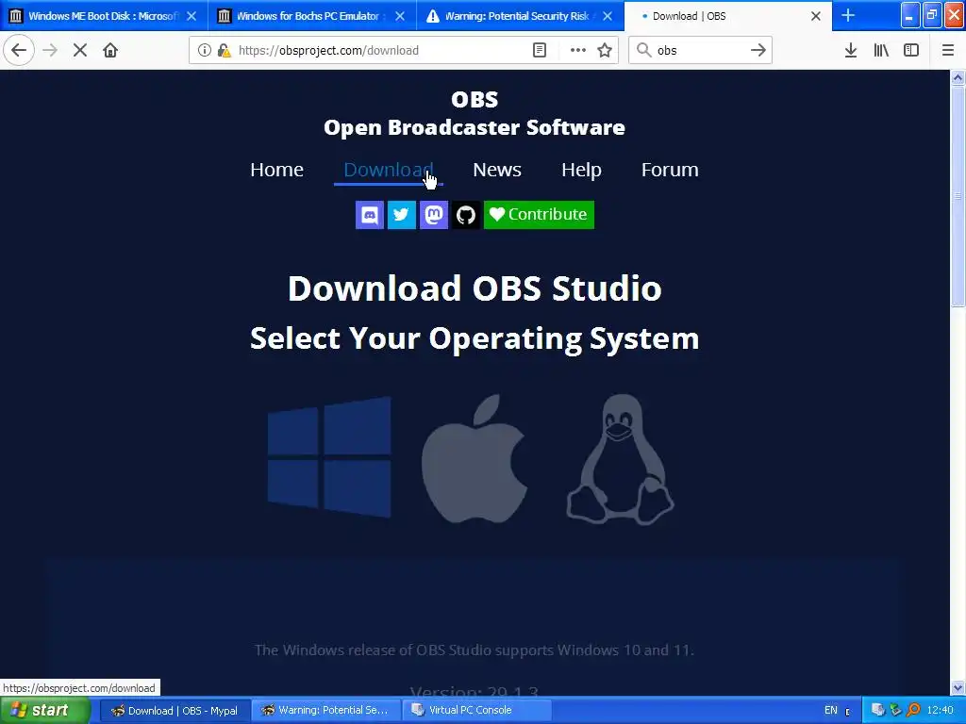Open the library icon
The image size is (966, 724).
tap(881, 50)
